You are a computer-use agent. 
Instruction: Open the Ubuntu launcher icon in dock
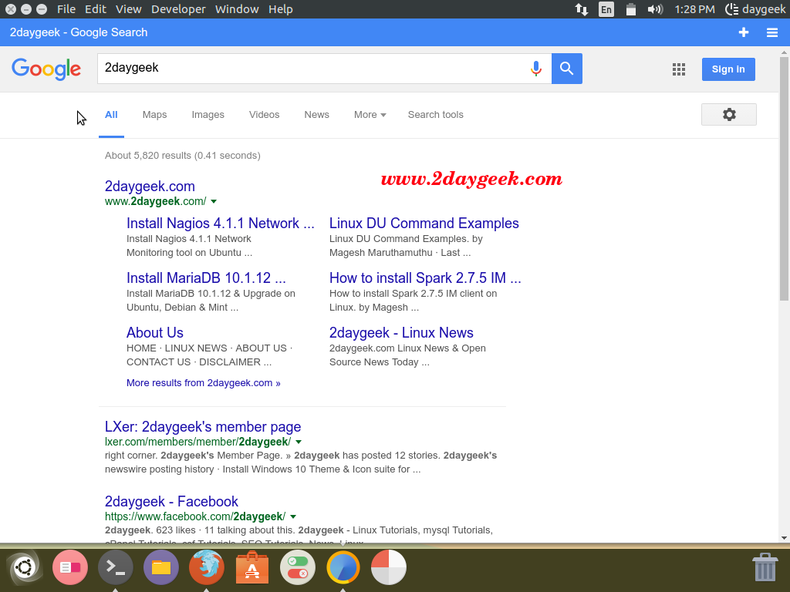(x=24, y=567)
